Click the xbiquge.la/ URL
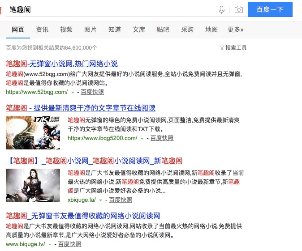The height and width of the screenshot is (251, 302). pyautogui.click(x=82, y=200)
